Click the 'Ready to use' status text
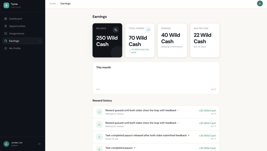Screen dimensions: 267x151 click(112, 139)
